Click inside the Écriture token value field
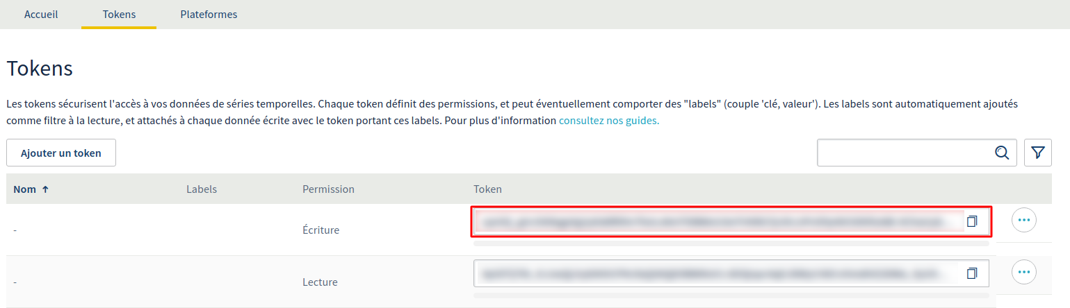 (716, 222)
